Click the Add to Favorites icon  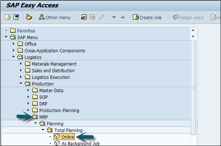click(x=84, y=17)
